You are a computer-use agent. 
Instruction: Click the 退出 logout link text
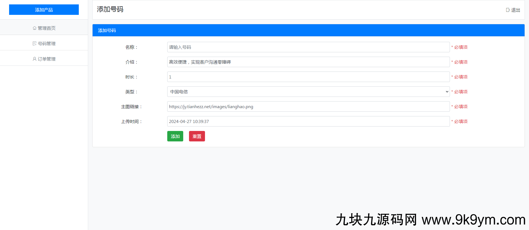tap(515, 10)
